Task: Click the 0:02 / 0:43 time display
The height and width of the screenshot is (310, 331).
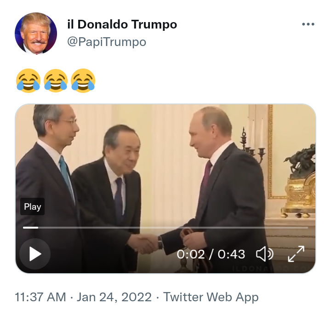Action: click(x=211, y=254)
